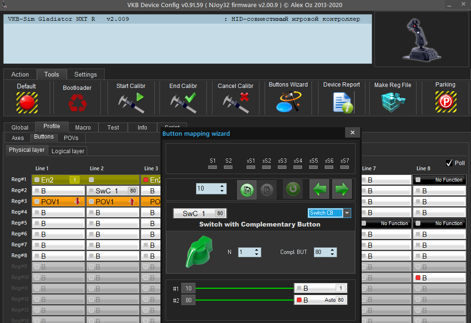Click the joystick device image
The height and width of the screenshot is (323, 471).
click(x=422, y=40)
